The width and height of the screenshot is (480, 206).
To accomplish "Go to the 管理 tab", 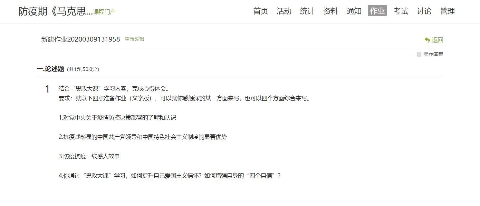I will [x=447, y=11].
